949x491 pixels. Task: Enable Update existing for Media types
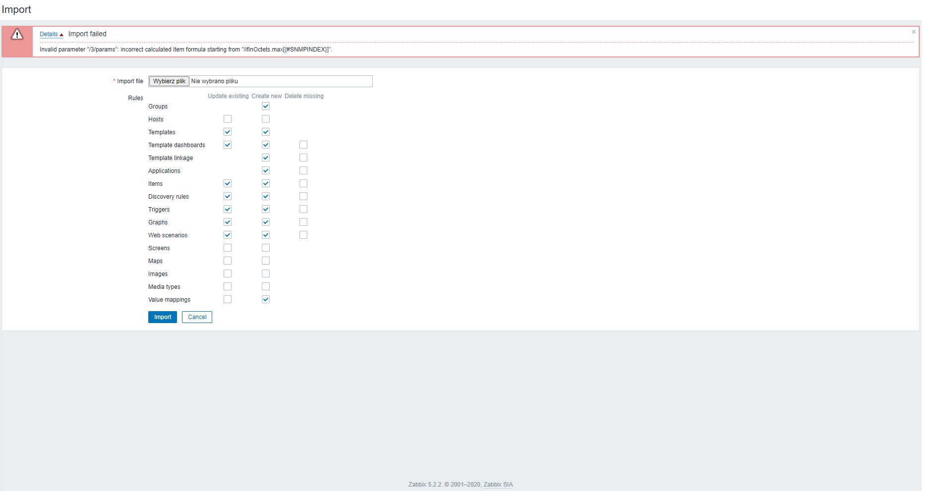pos(228,286)
